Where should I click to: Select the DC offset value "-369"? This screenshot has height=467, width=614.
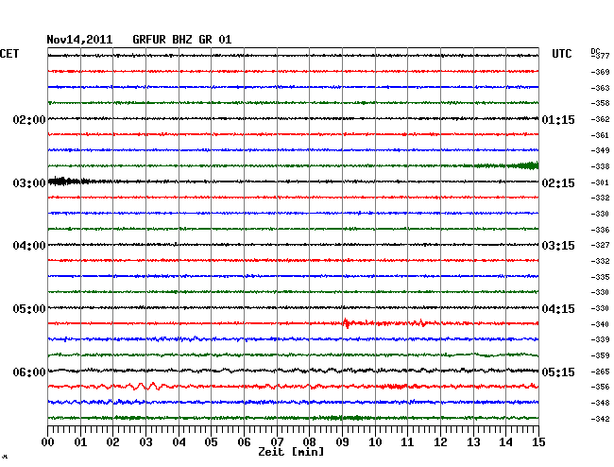click(600, 72)
